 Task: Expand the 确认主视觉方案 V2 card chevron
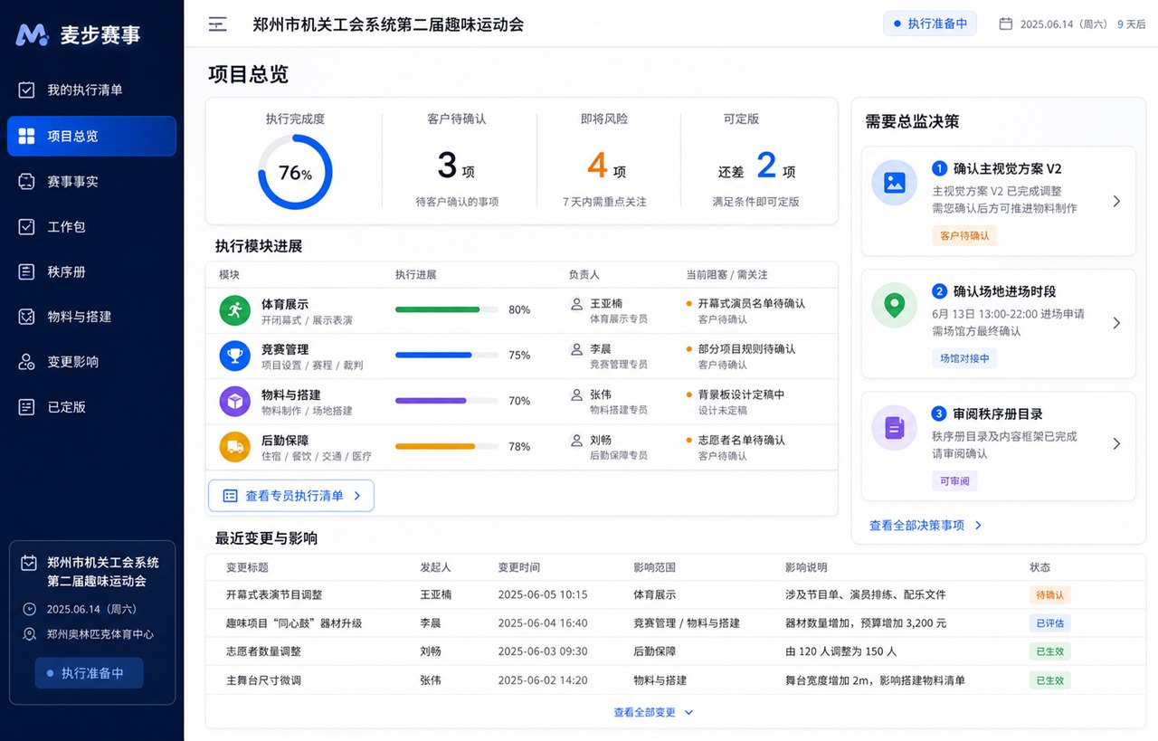[1116, 201]
